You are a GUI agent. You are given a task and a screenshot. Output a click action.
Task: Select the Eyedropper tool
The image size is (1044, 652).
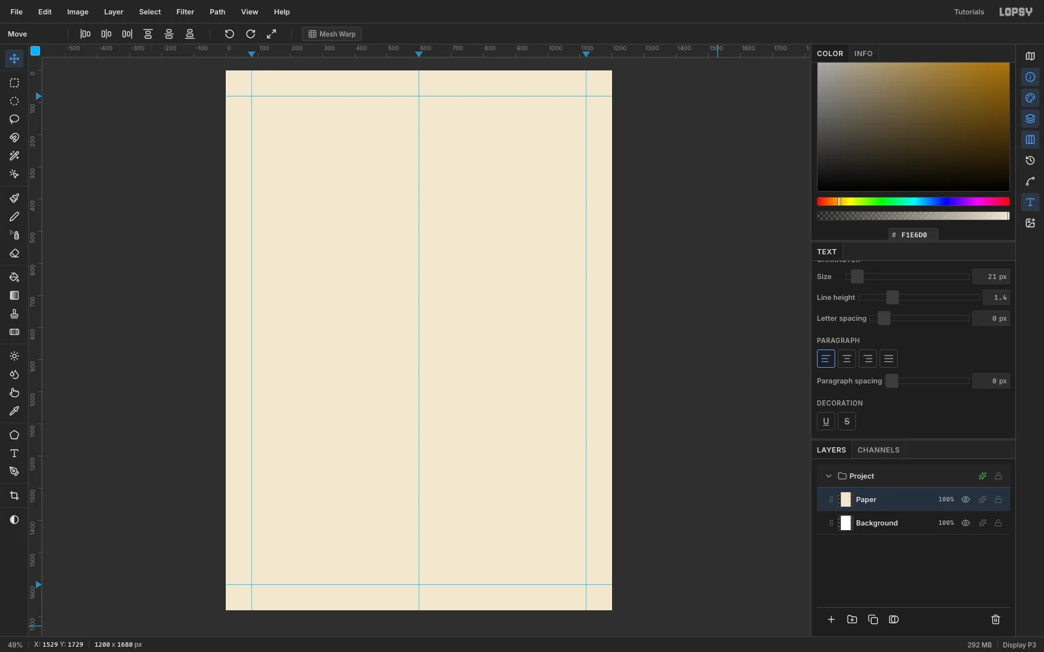point(14,411)
